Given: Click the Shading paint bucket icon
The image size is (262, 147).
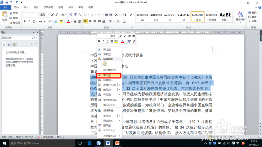Looking at the screenshot, I should tap(118, 21).
